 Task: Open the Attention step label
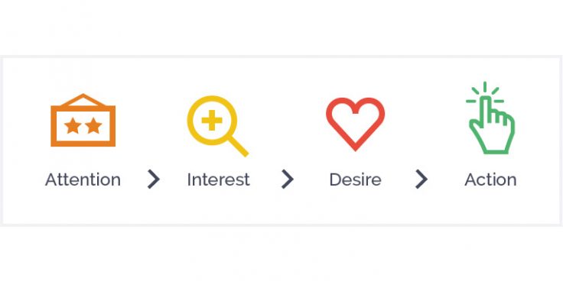[83, 179]
